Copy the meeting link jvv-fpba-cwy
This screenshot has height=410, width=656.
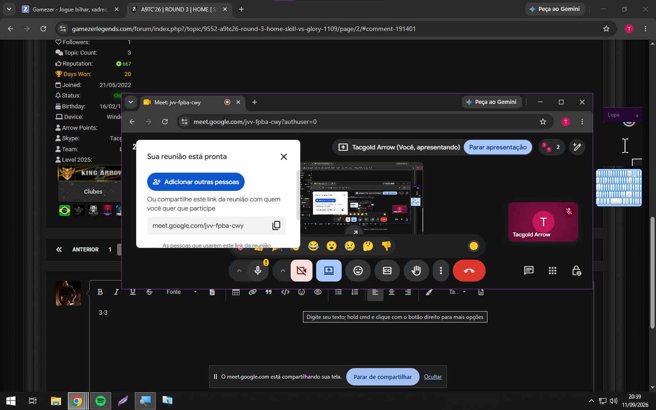click(276, 225)
